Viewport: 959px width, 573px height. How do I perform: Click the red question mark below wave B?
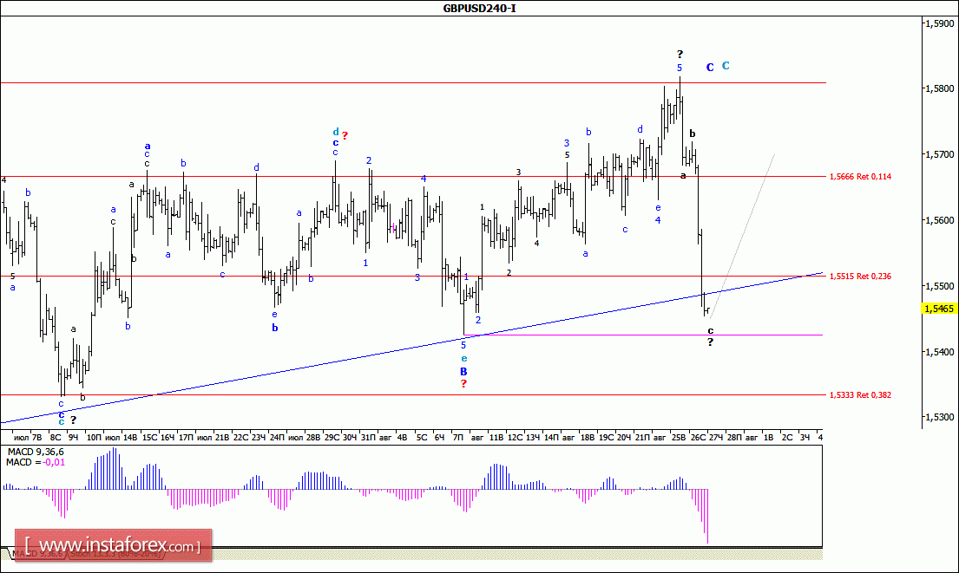463,384
